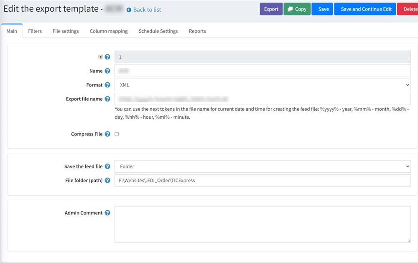Open help icon for Save the feed file
Viewport: 418px width, 263px height.
pos(107,166)
